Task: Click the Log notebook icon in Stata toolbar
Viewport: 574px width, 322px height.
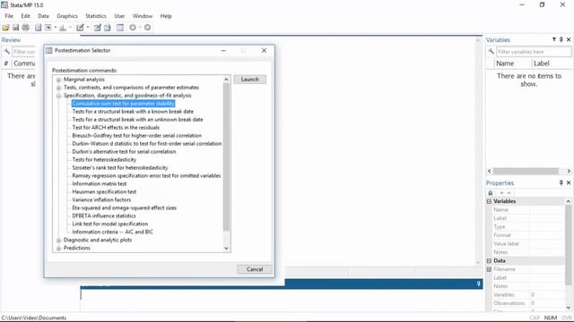Action: click(x=38, y=28)
